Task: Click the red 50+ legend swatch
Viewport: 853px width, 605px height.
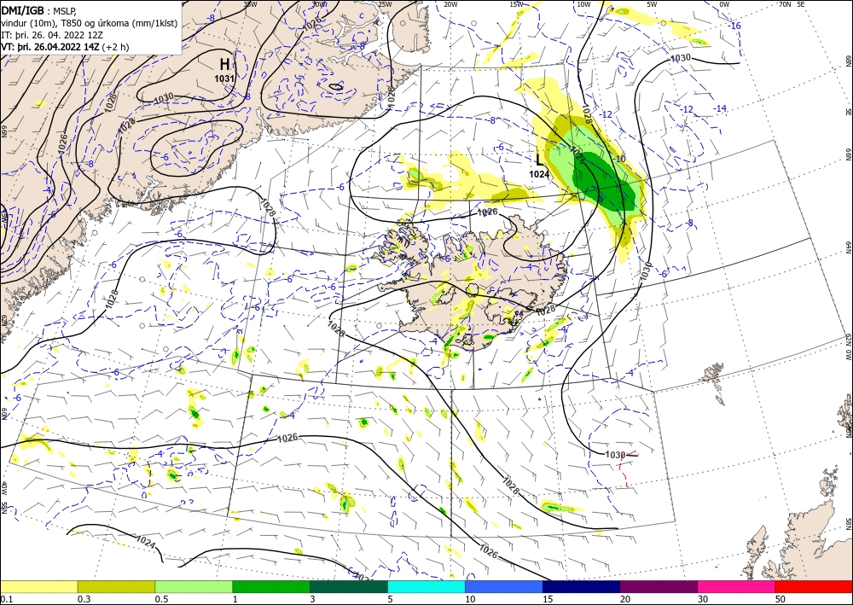Action: click(x=814, y=586)
